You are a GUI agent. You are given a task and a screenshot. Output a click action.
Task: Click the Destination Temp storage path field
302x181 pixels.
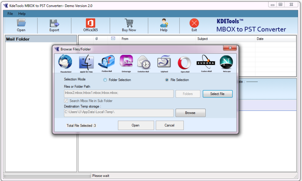click(x=119, y=113)
